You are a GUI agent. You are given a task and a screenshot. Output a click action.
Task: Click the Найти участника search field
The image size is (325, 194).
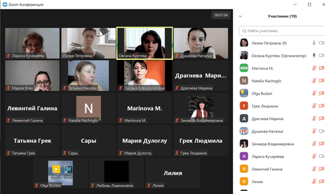tap(282, 31)
